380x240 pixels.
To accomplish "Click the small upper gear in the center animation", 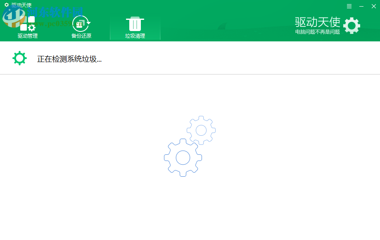I will point(201,130).
